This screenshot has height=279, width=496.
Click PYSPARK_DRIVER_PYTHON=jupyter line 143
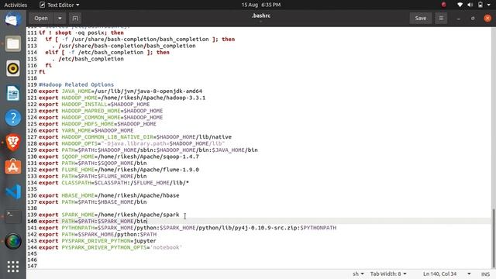[98, 241]
